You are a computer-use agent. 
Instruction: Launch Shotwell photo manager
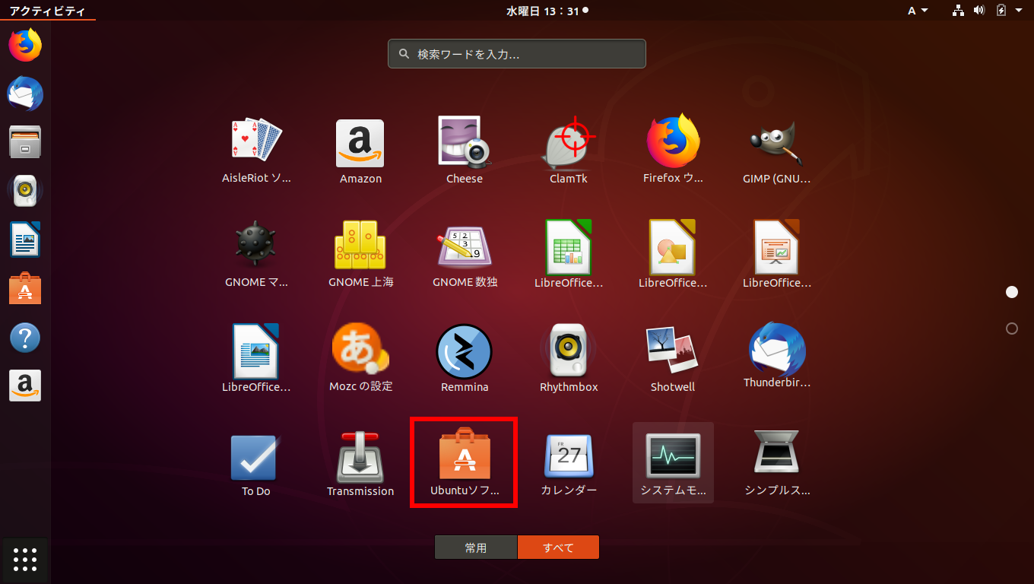point(673,358)
